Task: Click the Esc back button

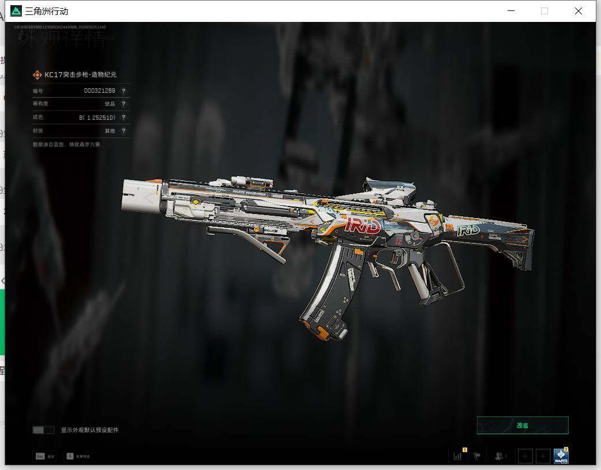Action: (x=45, y=456)
